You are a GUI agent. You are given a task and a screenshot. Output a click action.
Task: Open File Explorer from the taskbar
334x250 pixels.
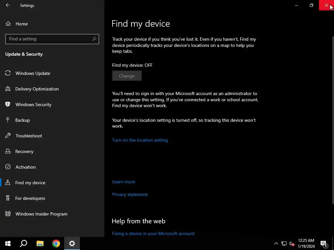tap(40, 243)
